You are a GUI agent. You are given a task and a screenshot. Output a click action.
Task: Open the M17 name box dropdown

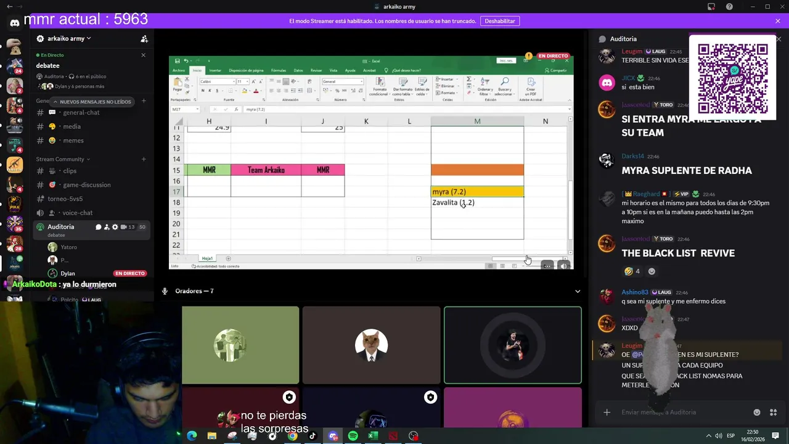pyautogui.click(x=197, y=109)
